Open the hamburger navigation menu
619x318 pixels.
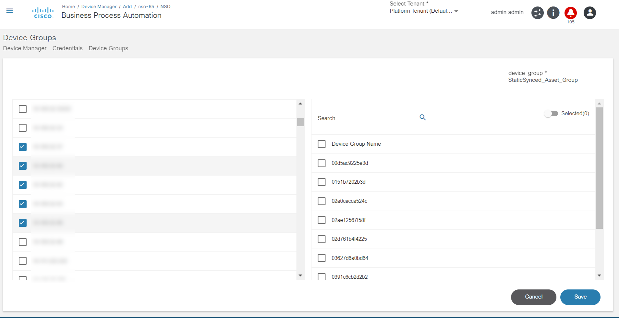point(10,11)
